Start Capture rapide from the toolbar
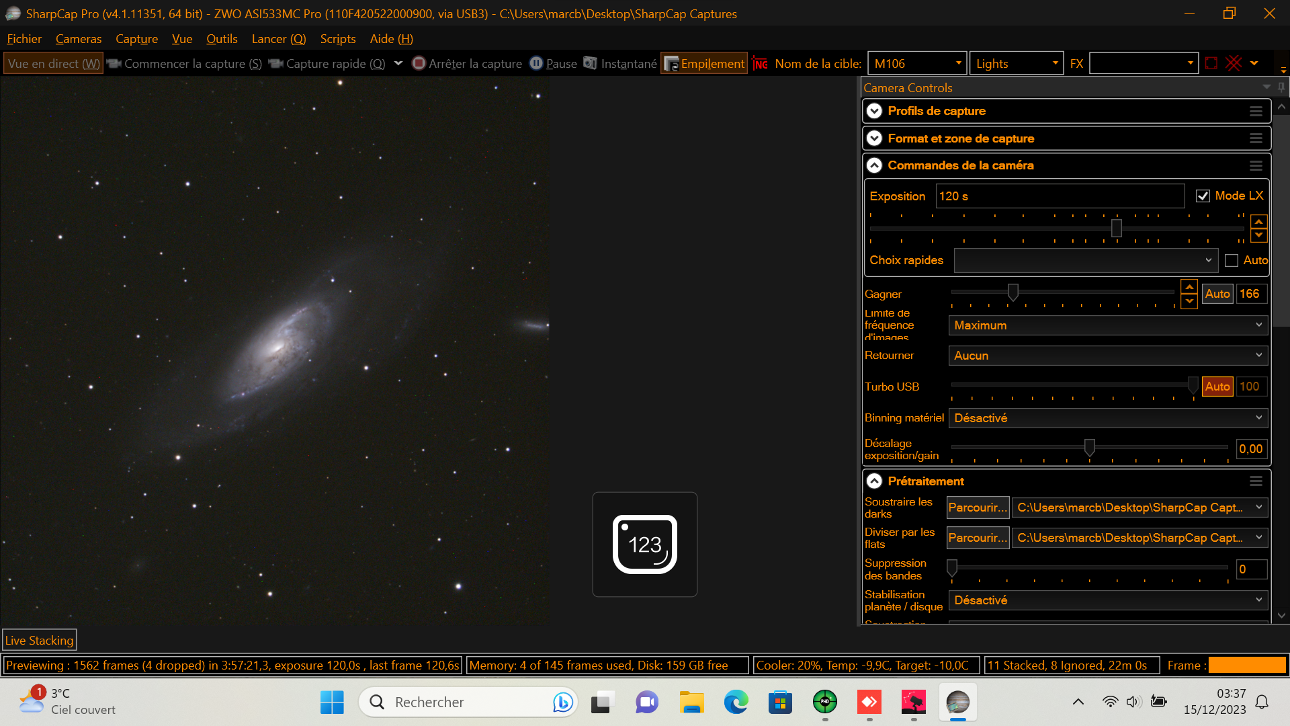This screenshot has width=1290, height=726. (327, 63)
